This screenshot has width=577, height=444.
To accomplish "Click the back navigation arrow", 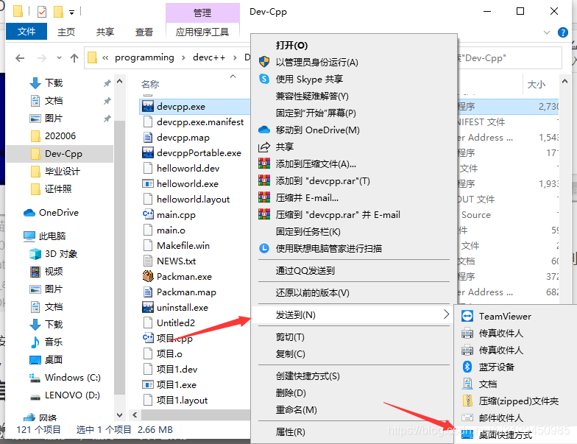I will pos(20,57).
